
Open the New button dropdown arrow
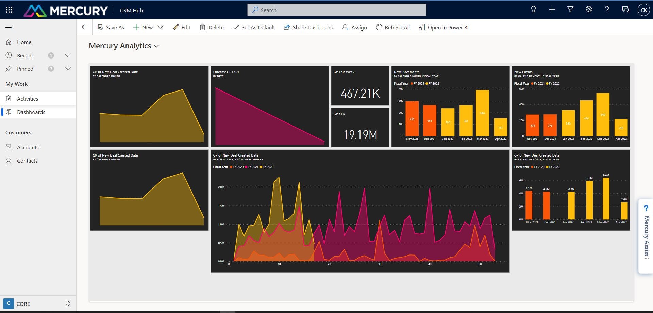tap(161, 27)
